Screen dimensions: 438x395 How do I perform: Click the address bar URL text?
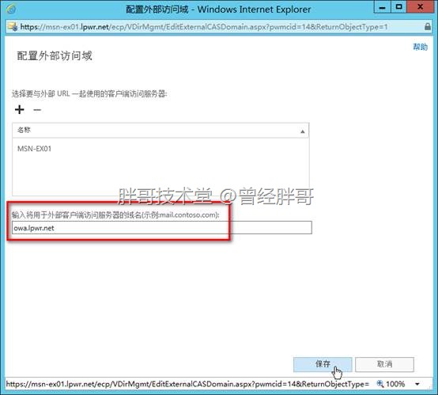[x=204, y=27]
